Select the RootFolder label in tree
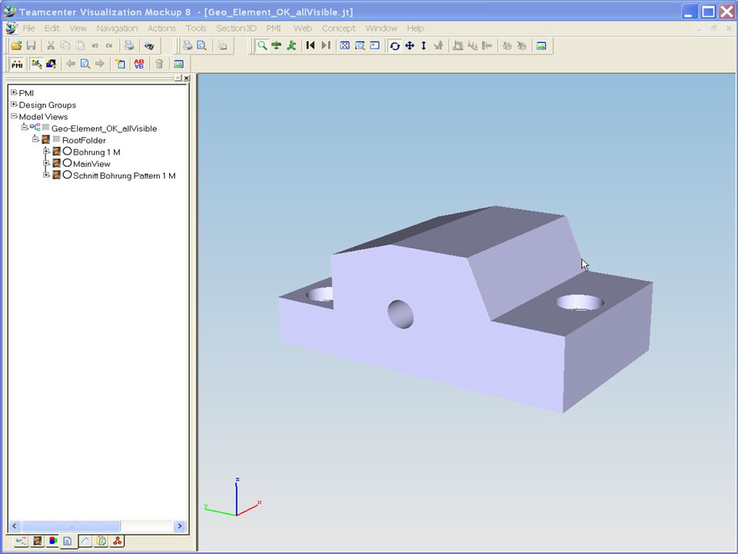This screenshot has height=554, width=738. 84,140
